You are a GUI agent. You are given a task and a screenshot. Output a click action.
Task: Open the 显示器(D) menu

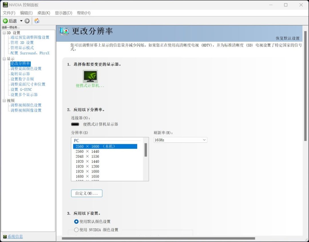tap(64, 13)
